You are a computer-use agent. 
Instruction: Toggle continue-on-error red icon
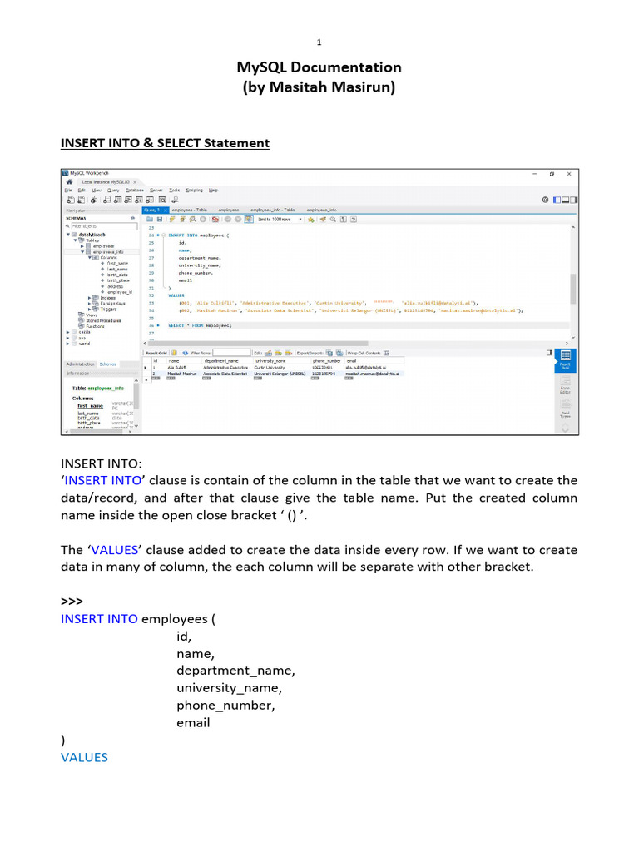215,220
